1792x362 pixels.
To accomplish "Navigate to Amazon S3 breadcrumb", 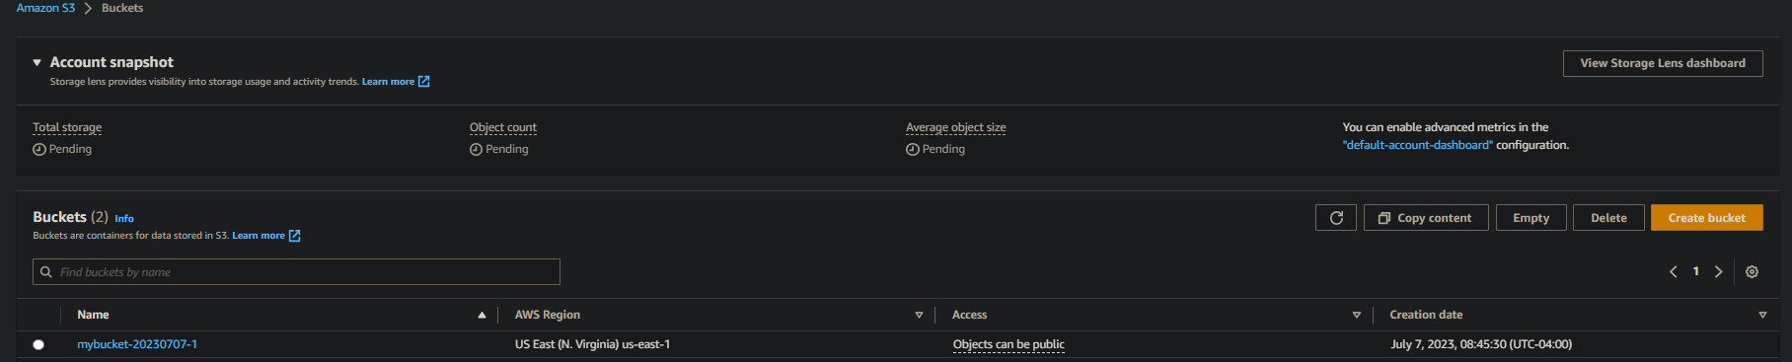I will tap(45, 8).
